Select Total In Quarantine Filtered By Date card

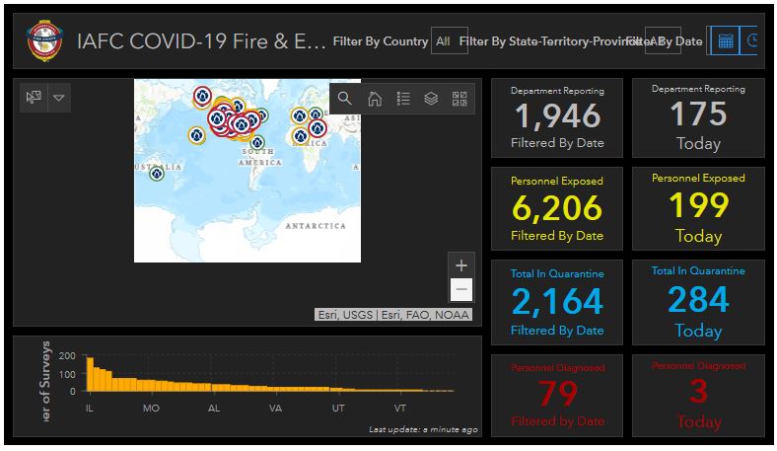tap(557, 302)
